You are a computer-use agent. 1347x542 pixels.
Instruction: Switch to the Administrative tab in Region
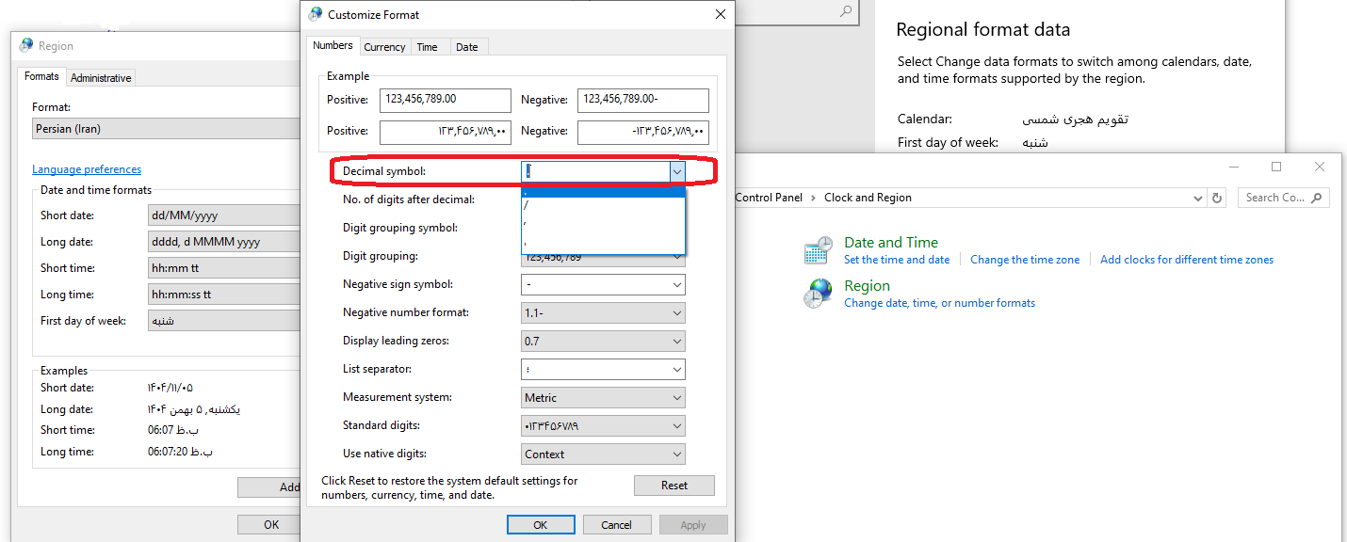(x=101, y=78)
